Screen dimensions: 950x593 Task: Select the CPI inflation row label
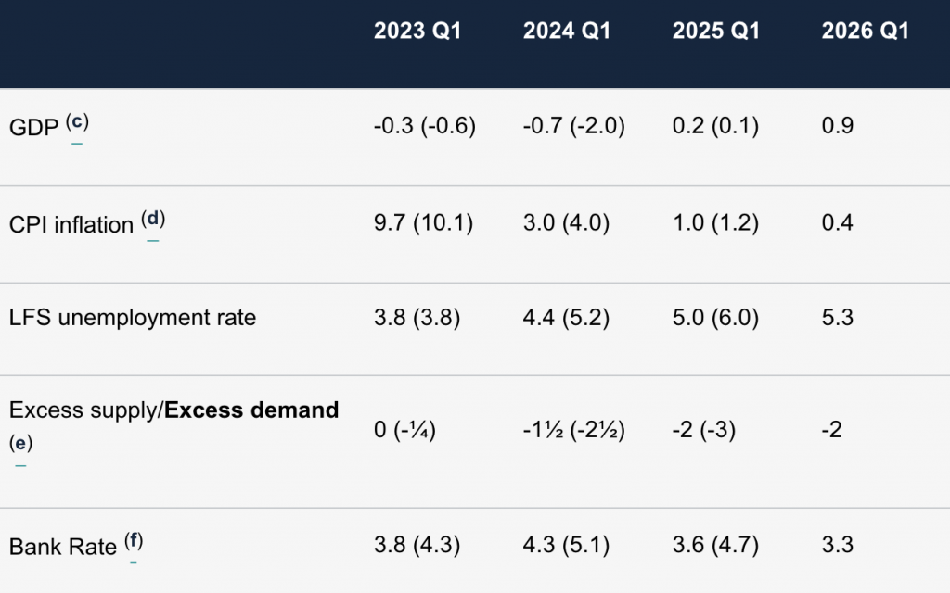click(71, 225)
